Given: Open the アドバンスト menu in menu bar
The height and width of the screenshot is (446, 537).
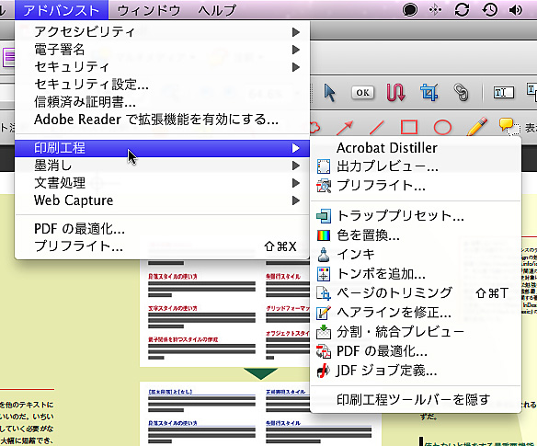Looking at the screenshot, I should click(x=62, y=10).
